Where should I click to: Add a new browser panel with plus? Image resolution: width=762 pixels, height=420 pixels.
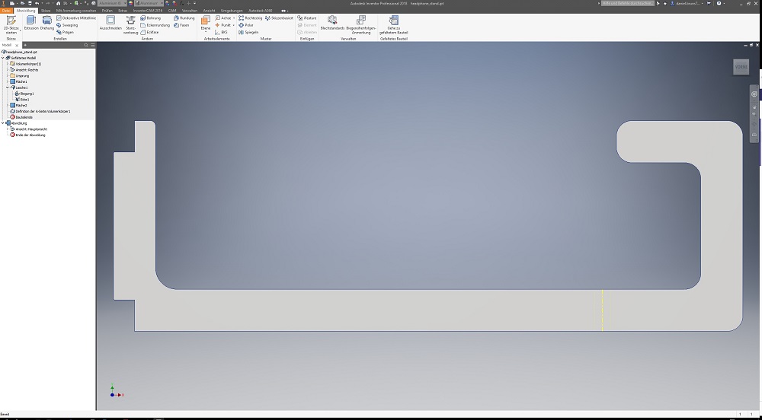[25, 45]
